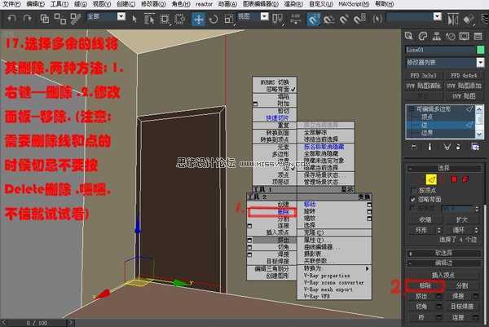Click the 移除 remove button in panel
Image resolution: width=489 pixels, height=327 pixels.
(425, 285)
